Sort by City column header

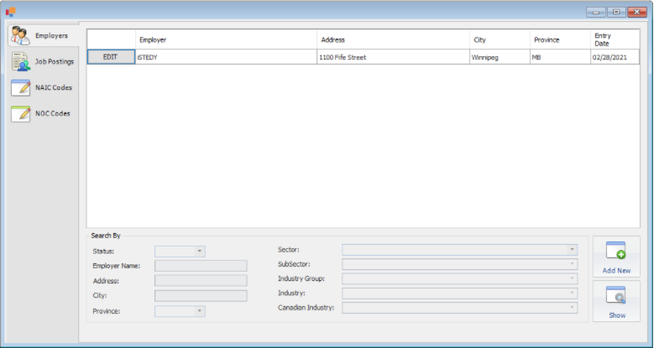(500, 39)
